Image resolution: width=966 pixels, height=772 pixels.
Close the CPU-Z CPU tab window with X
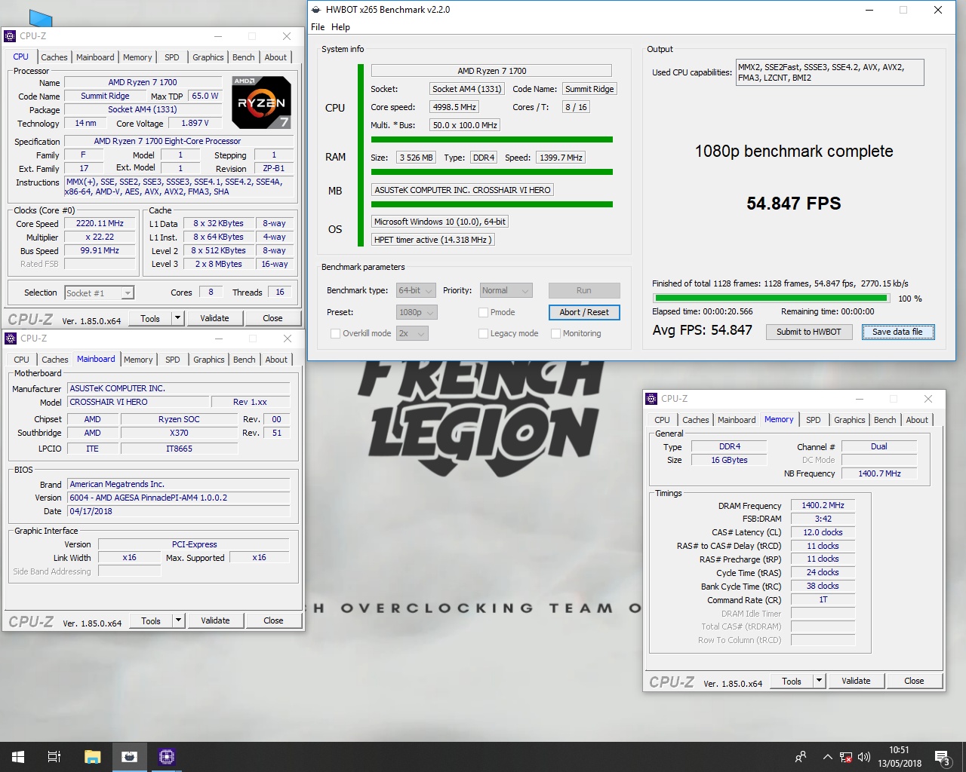(x=287, y=35)
